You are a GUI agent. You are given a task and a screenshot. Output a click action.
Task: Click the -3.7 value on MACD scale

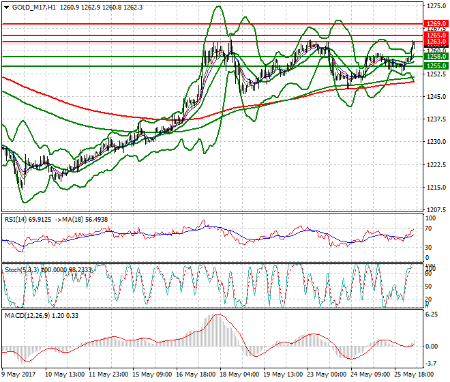pos(431,364)
